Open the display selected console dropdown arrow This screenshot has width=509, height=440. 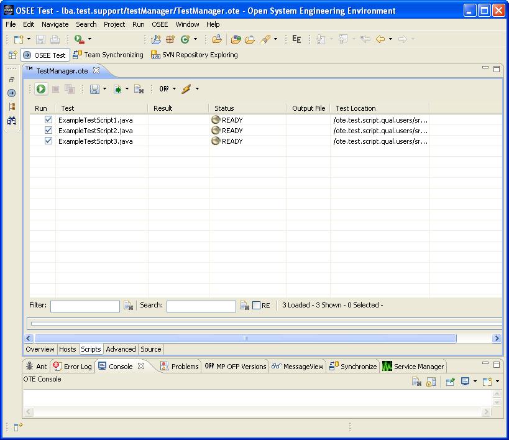tap(475, 381)
